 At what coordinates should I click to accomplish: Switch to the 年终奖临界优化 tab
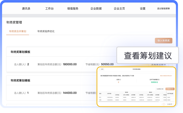tap(46, 31)
